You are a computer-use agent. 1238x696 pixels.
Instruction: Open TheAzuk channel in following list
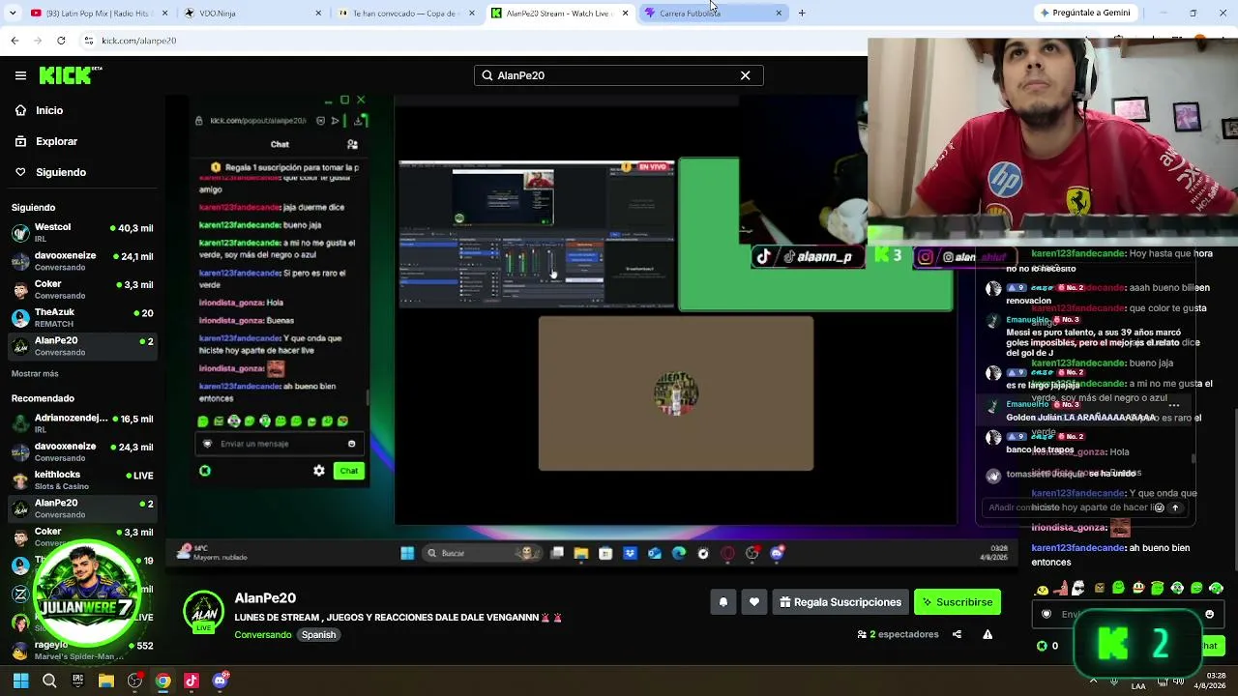tap(82, 317)
